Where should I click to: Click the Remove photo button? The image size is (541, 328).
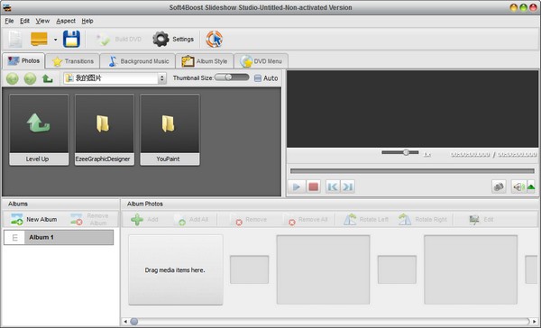coord(250,219)
